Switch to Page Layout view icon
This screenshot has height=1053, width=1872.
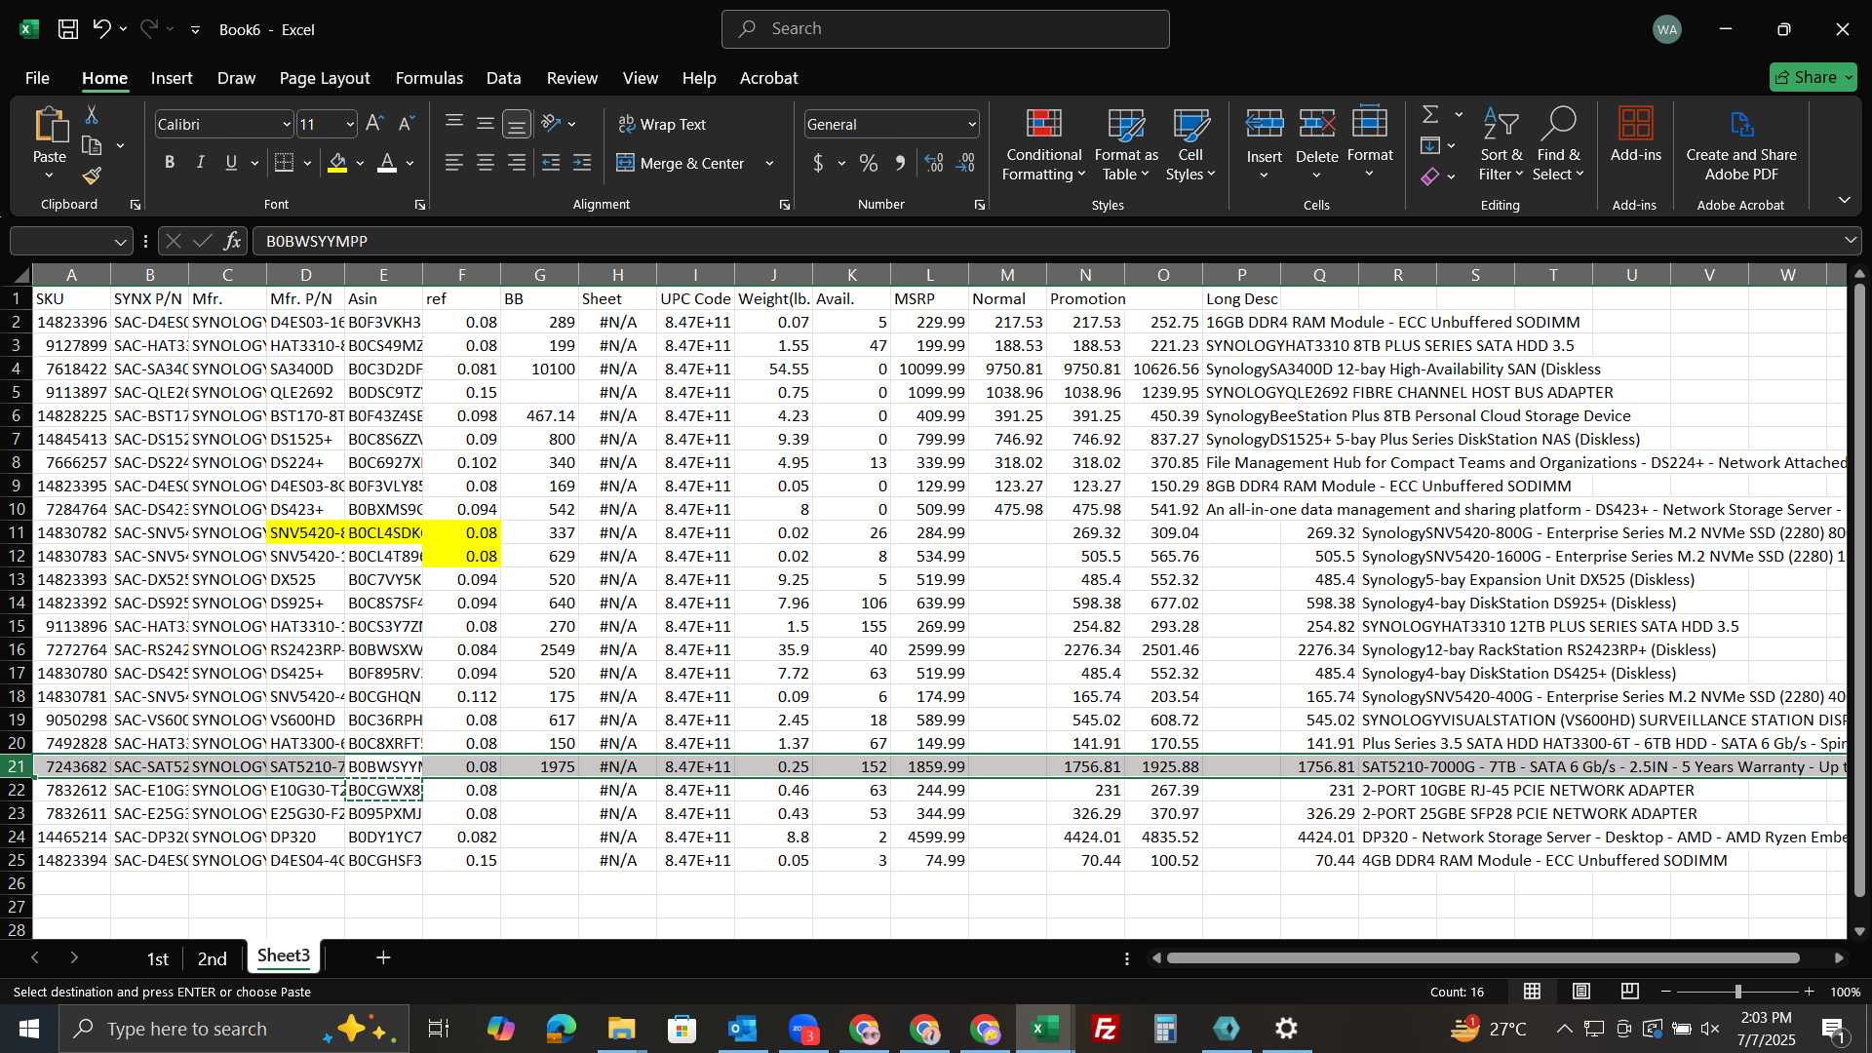tap(1581, 992)
